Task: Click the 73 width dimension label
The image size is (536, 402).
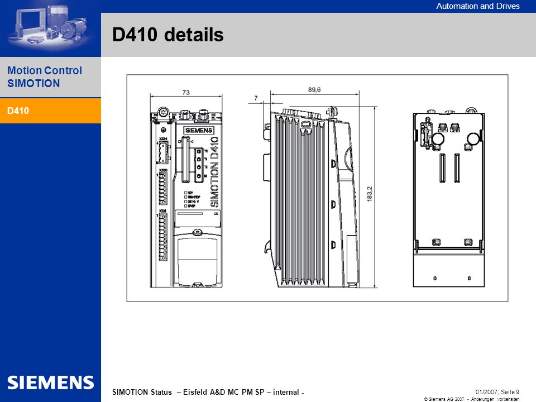Action: pos(186,92)
